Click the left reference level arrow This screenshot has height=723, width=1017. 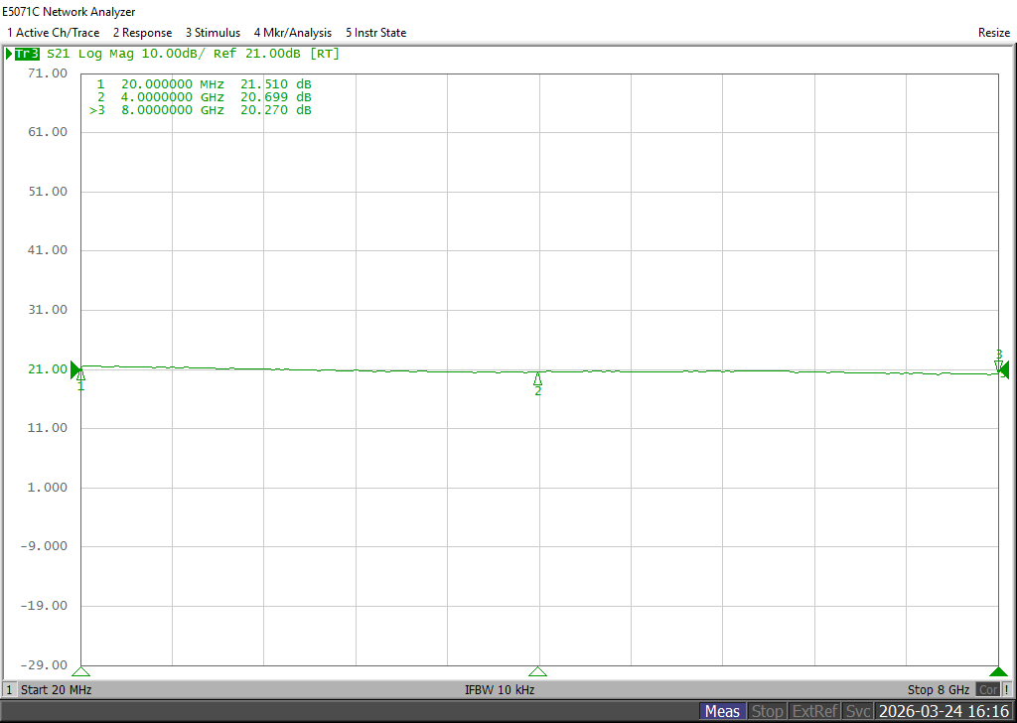coord(75,370)
